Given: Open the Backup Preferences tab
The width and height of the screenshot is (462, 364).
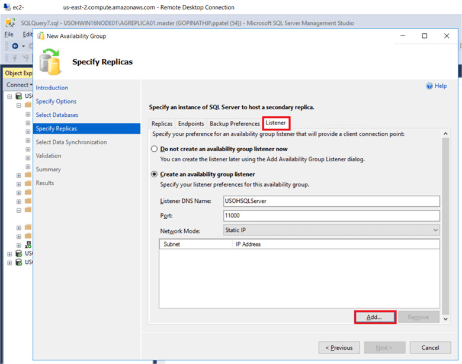Looking at the screenshot, I should point(235,123).
